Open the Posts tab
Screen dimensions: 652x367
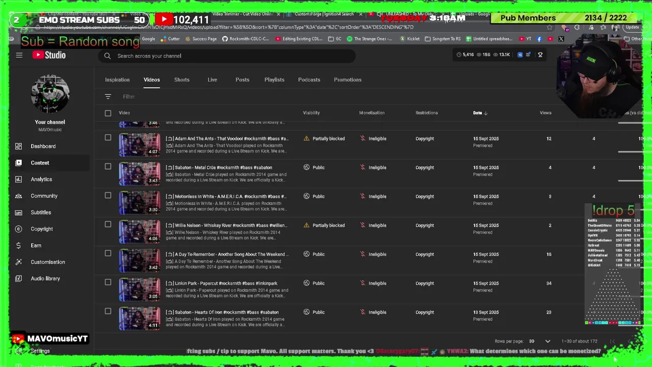pos(242,80)
